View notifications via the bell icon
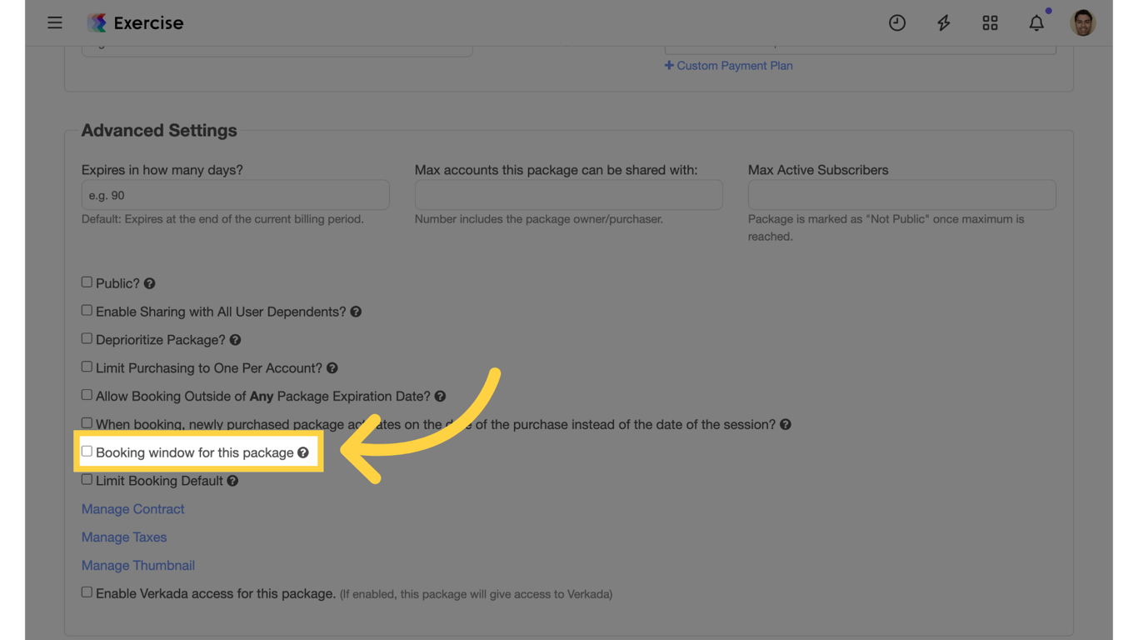The width and height of the screenshot is (1138, 640). point(1036,22)
